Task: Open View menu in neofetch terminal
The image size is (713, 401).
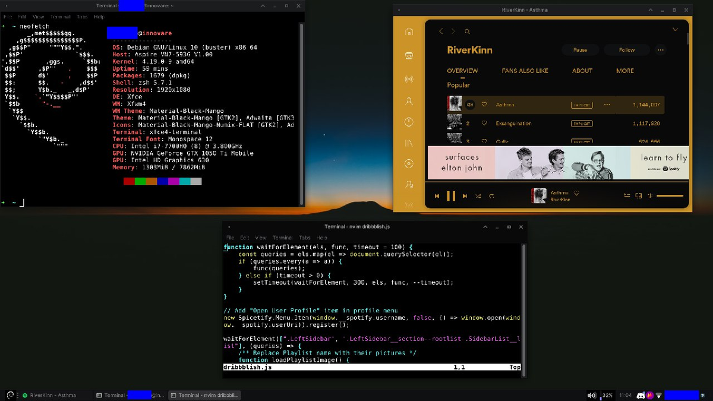Action: point(39,17)
